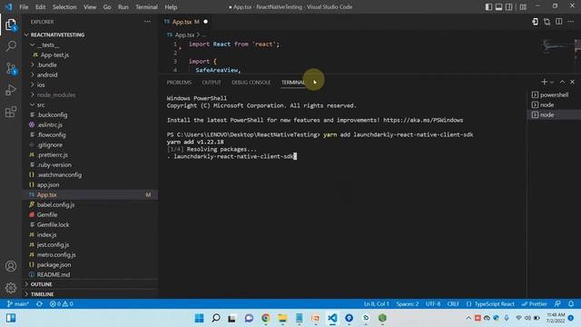Select the powershell terminal instance
Screen dimensions: 581x327
click(x=554, y=94)
